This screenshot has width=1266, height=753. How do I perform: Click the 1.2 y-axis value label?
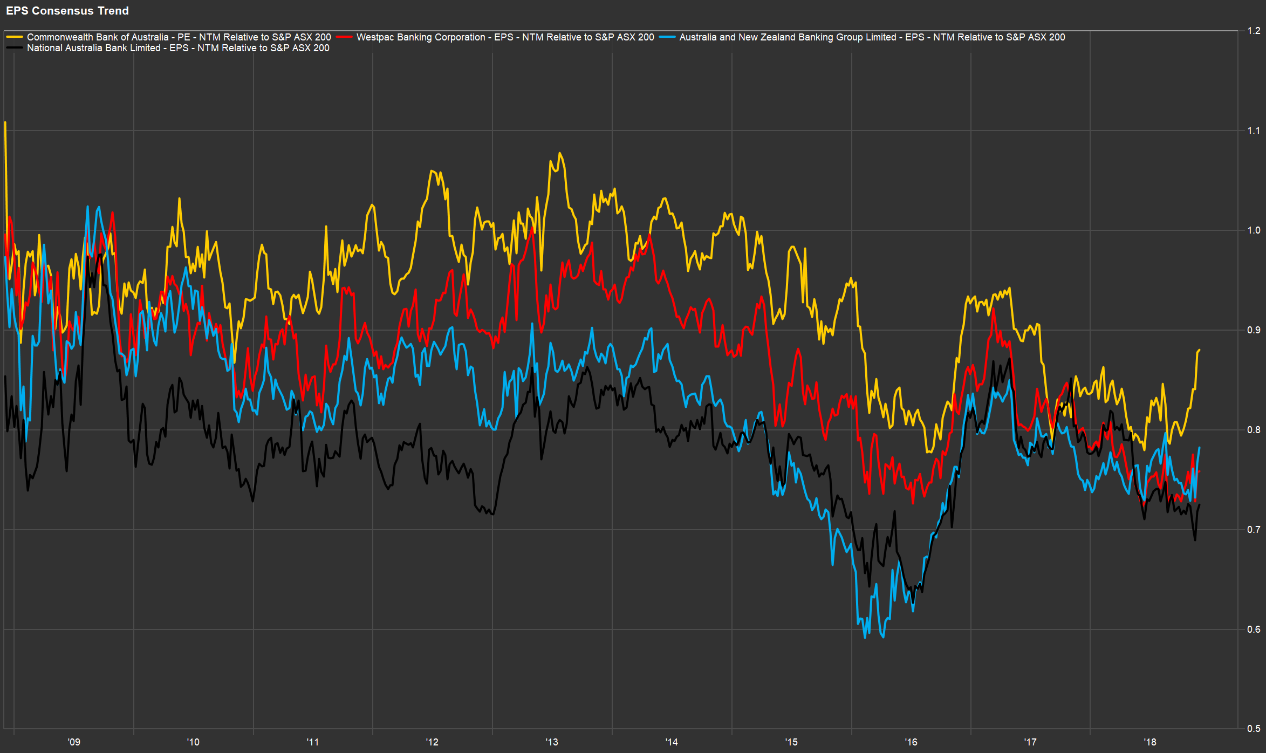pos(1254,31)
